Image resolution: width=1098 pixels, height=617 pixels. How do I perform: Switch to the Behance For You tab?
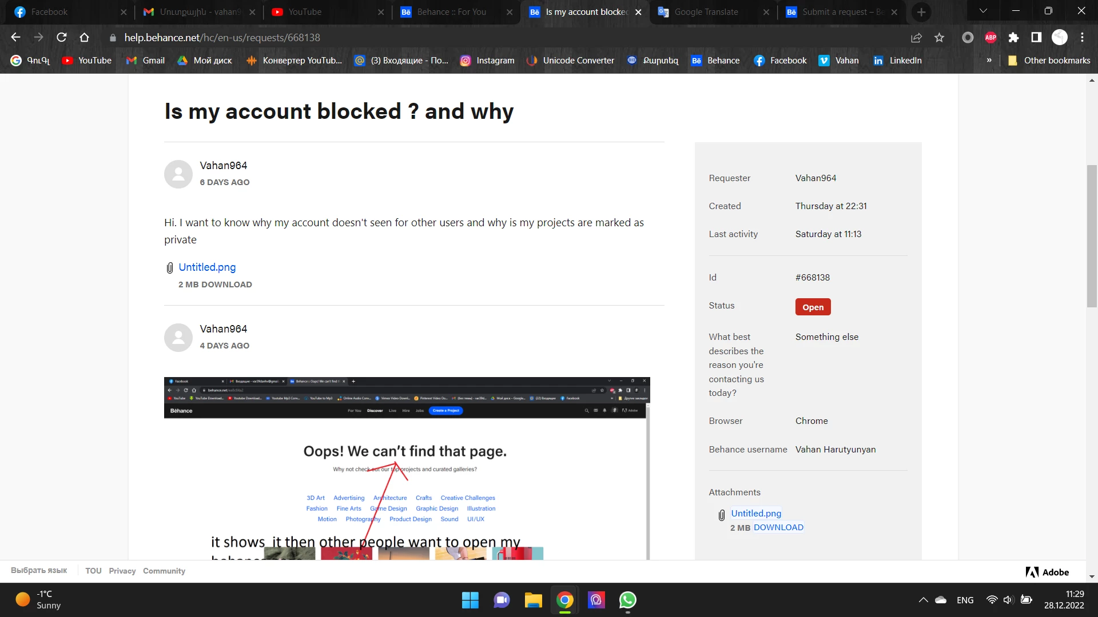pyautogui.click(x=451, y=12)
